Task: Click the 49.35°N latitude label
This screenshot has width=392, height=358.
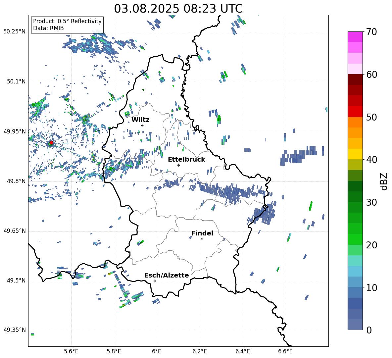Action: (x=15, y=330)
